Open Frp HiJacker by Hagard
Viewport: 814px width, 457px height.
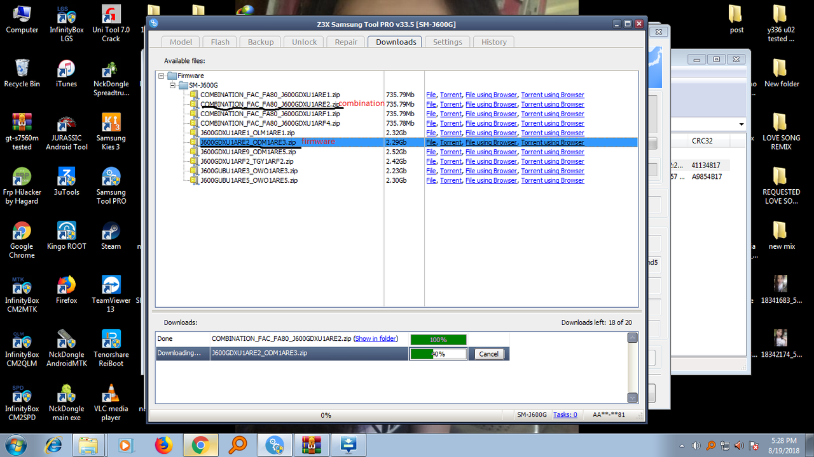22,186
